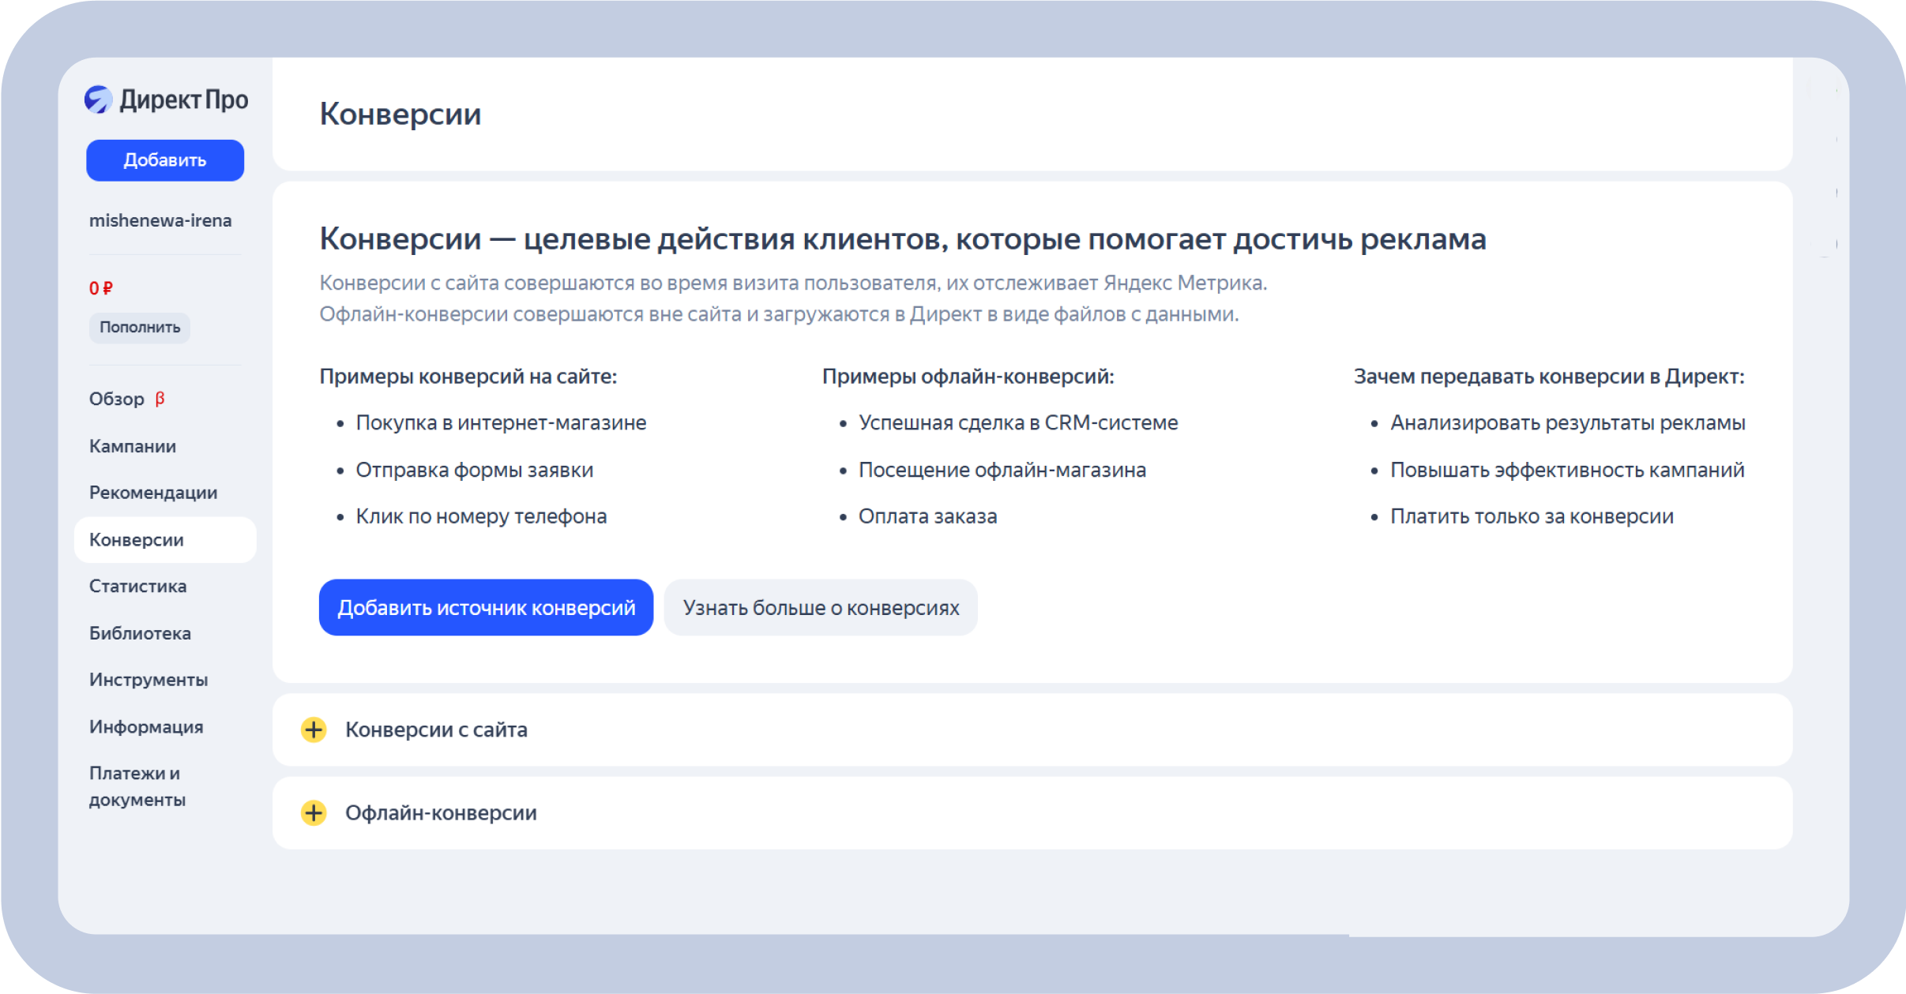
Task: Open Информация sidebar item
Action: (146, 726)
